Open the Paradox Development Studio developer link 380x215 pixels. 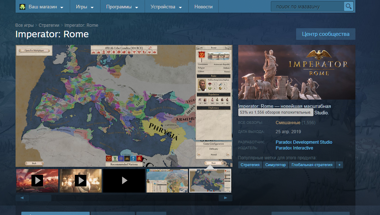point(304,142)
